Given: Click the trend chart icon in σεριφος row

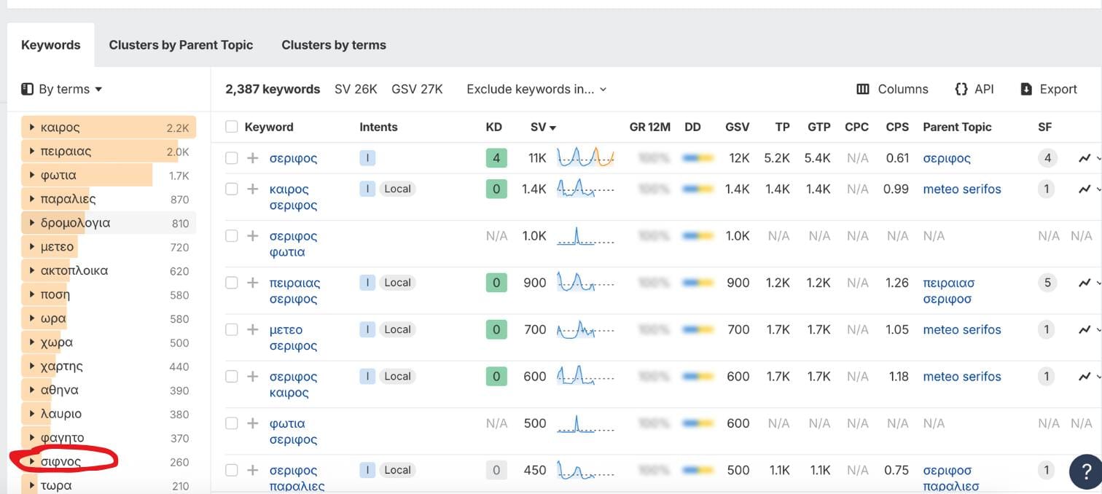Looking at the screenshot, I should coord(1085,158).
